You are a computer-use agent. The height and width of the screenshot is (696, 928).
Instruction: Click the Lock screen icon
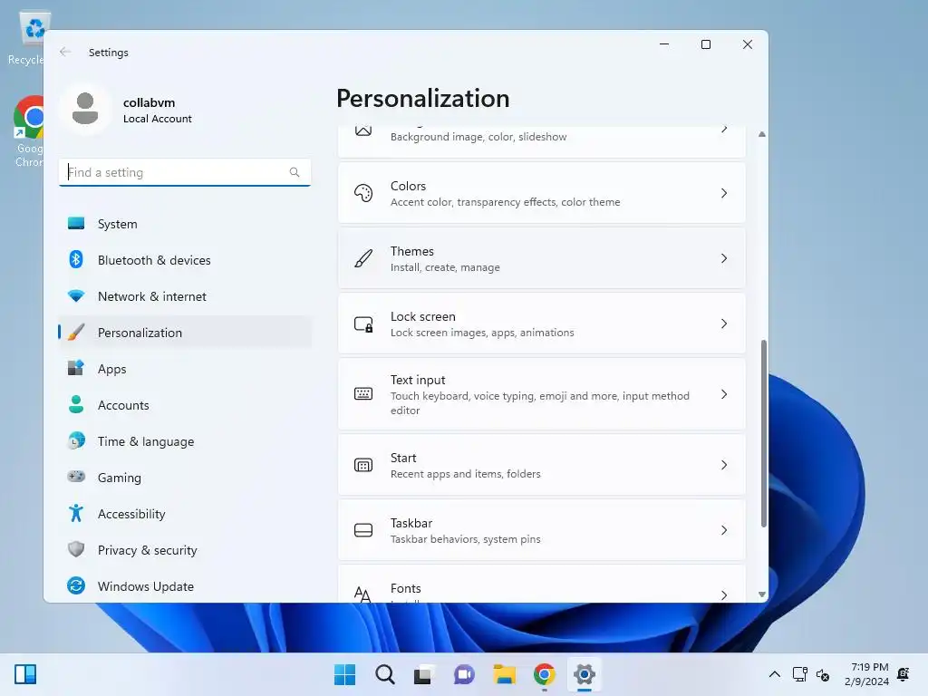[x=363, y=324]
